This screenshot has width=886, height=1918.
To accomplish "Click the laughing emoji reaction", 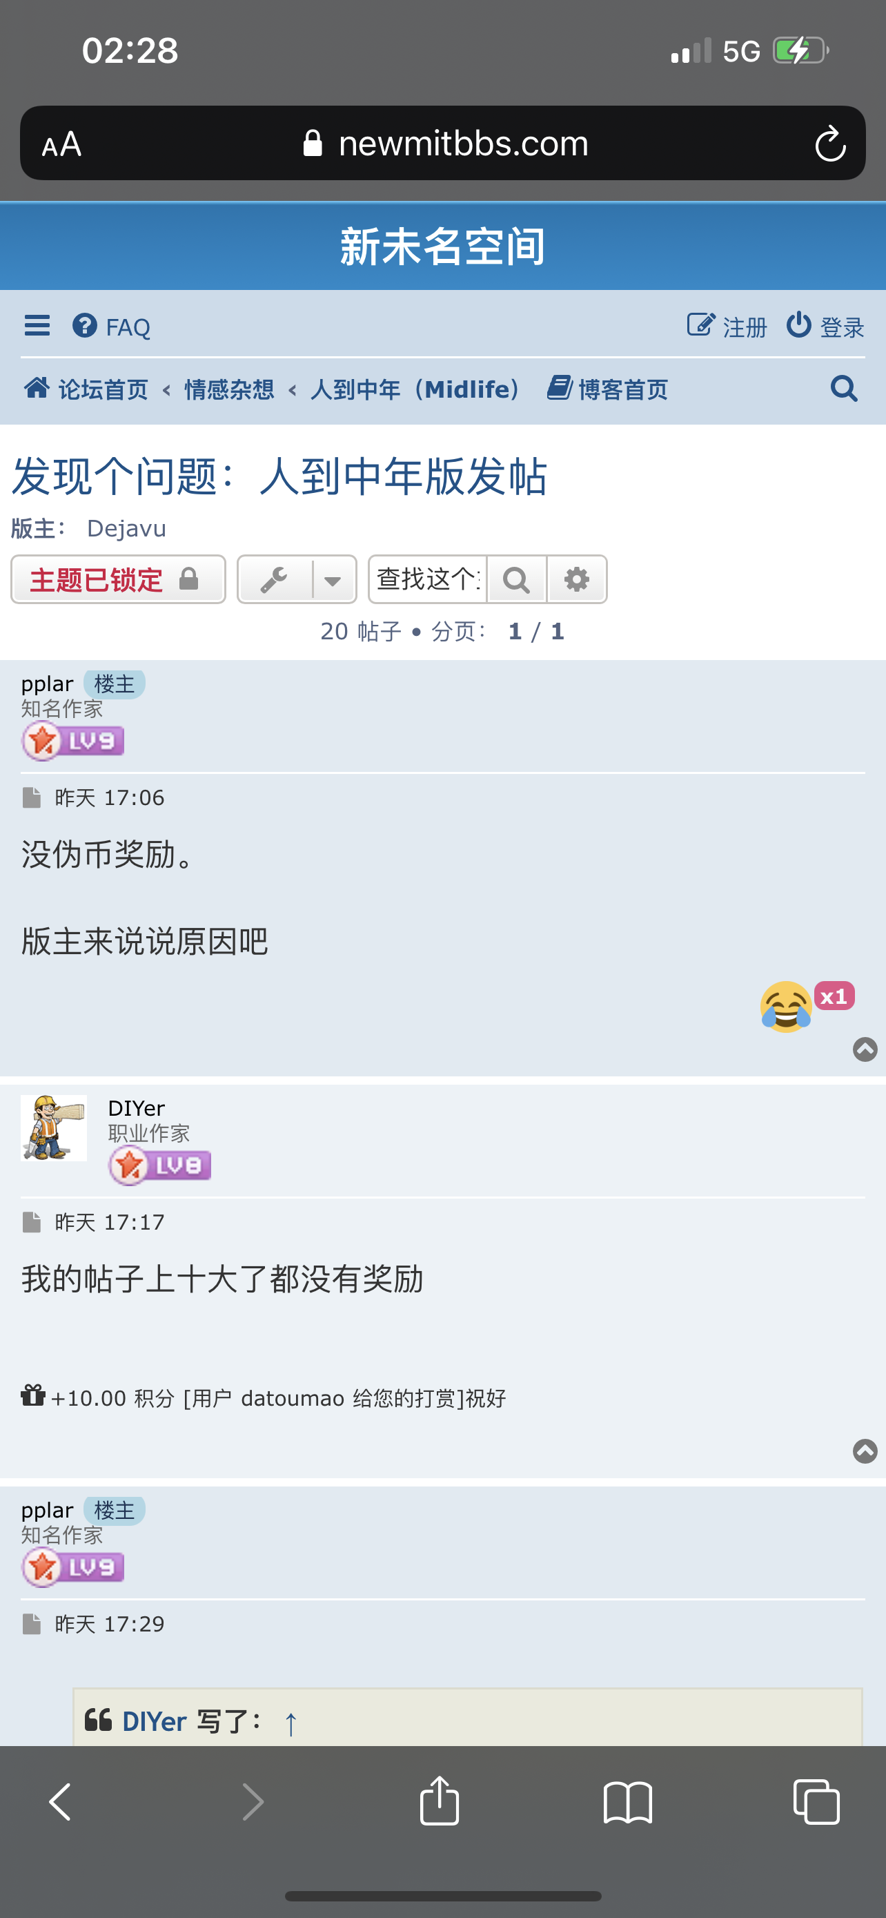I will pyautogui.click(x=785, y=1006).
